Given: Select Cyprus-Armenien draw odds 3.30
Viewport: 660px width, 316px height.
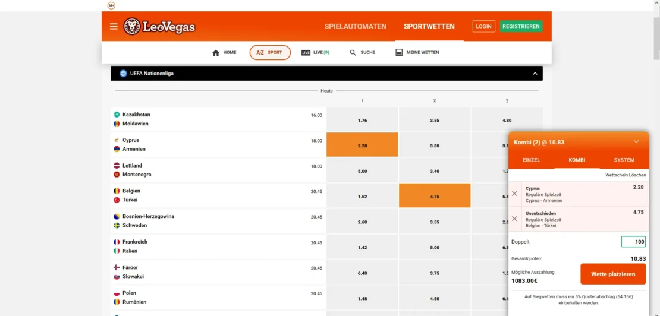Looking at the screenshot, I should pos(435,144).
